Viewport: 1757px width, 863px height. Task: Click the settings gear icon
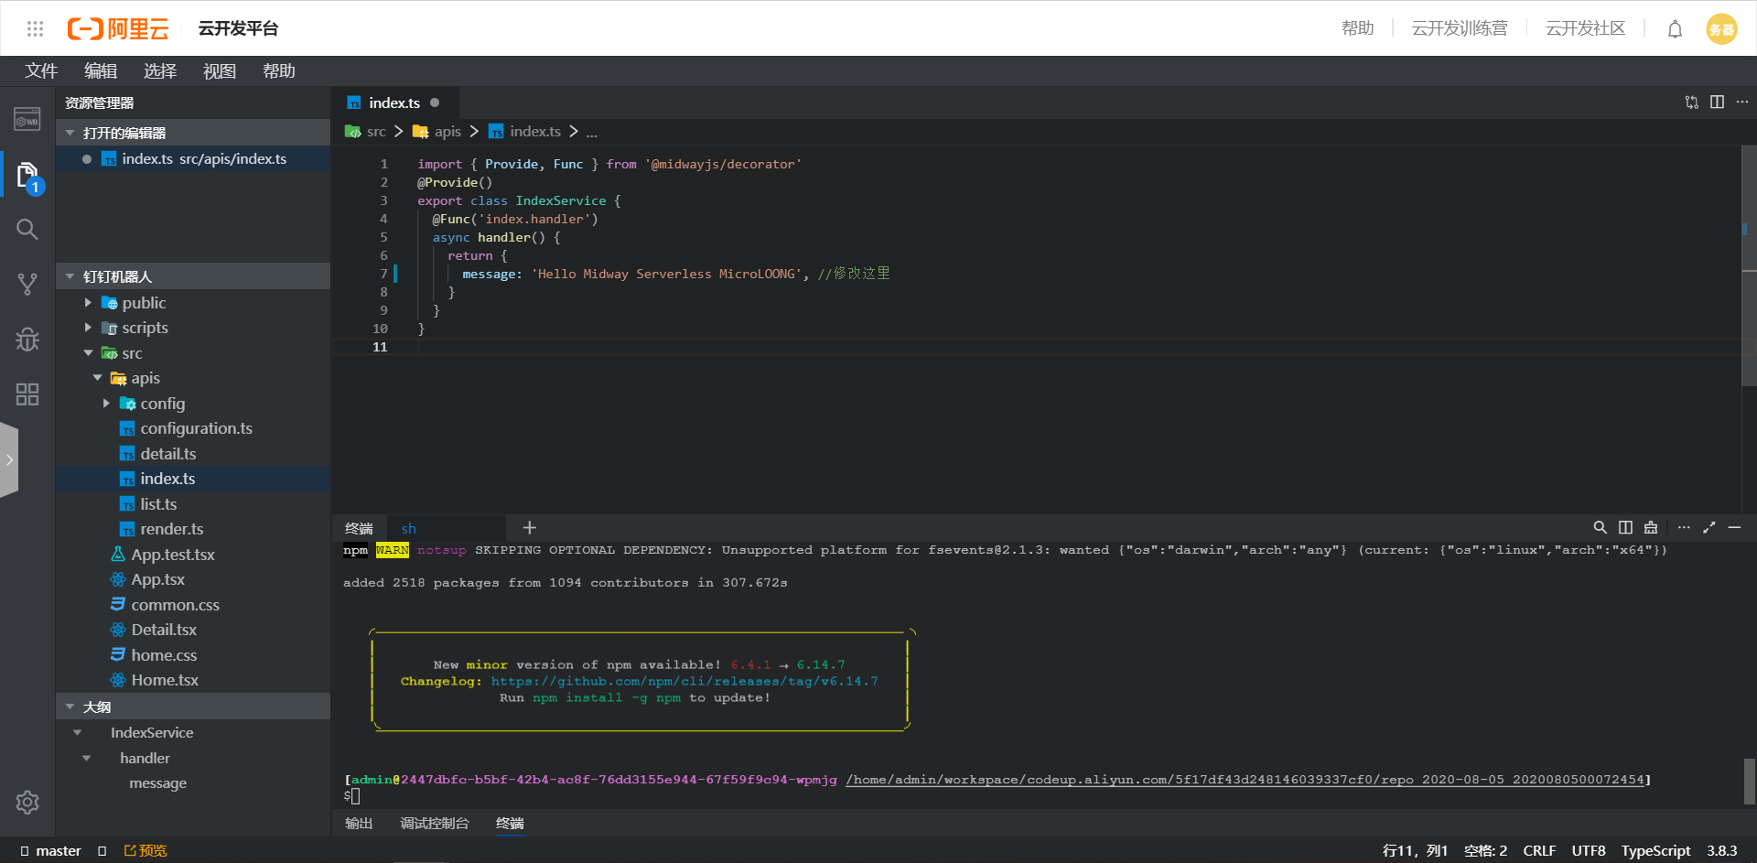pos(27,803)
